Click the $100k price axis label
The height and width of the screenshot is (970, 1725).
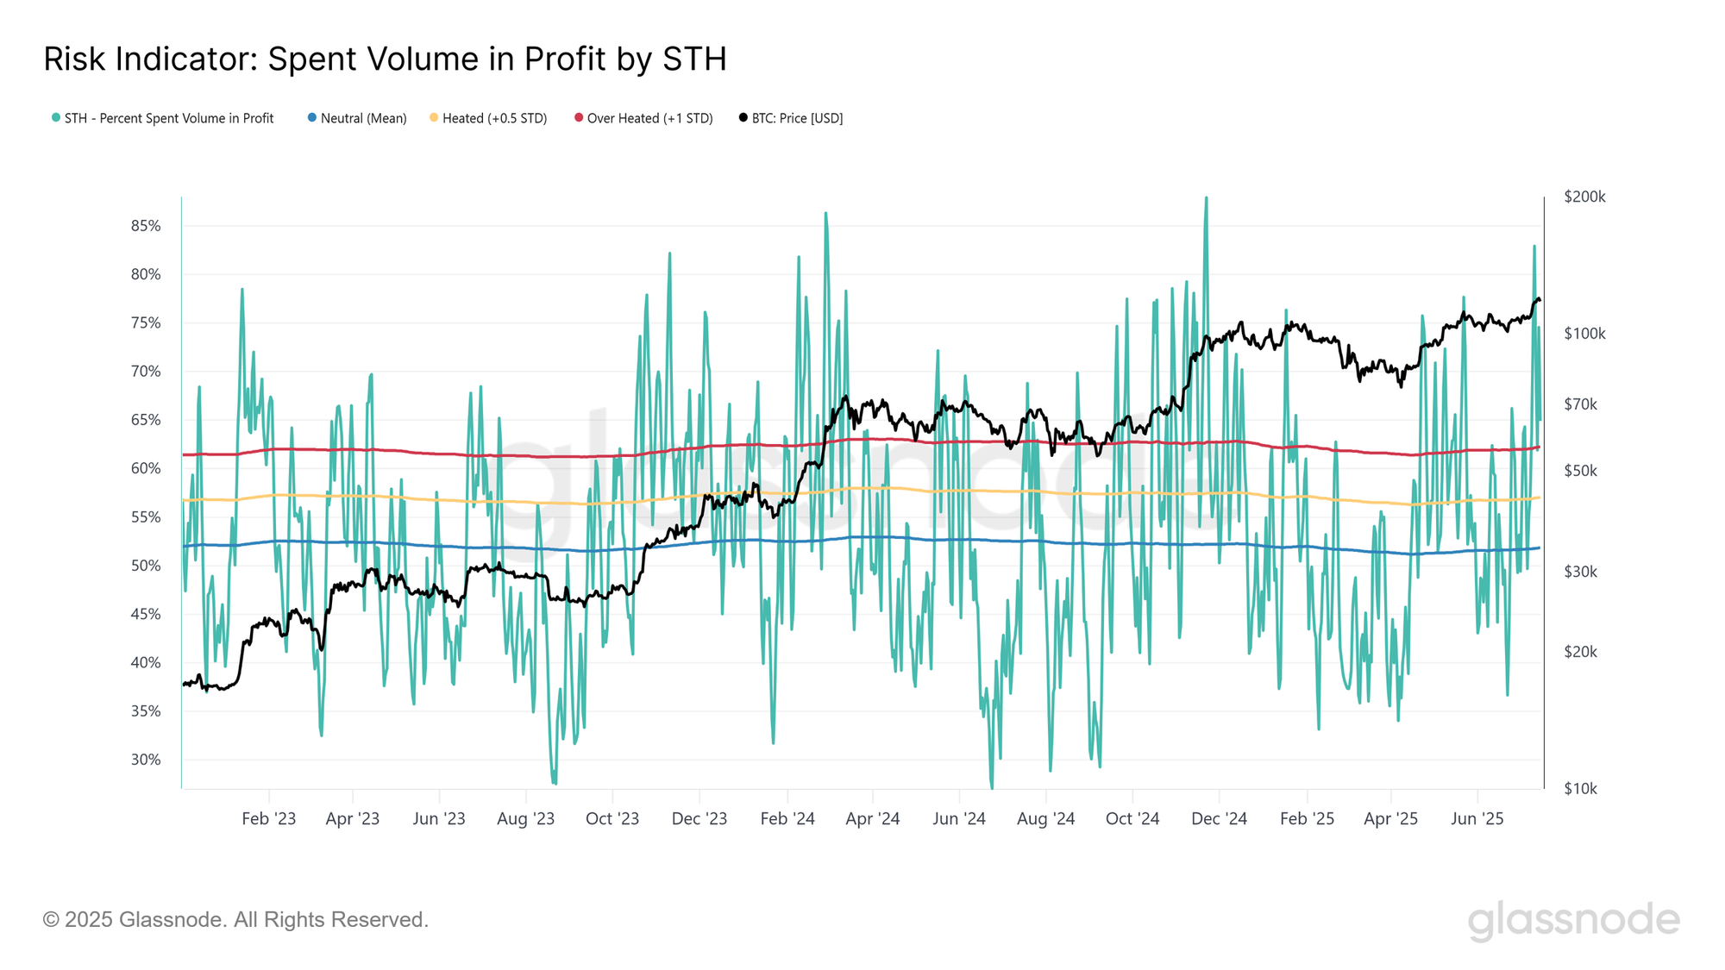tap(1584, 334)
